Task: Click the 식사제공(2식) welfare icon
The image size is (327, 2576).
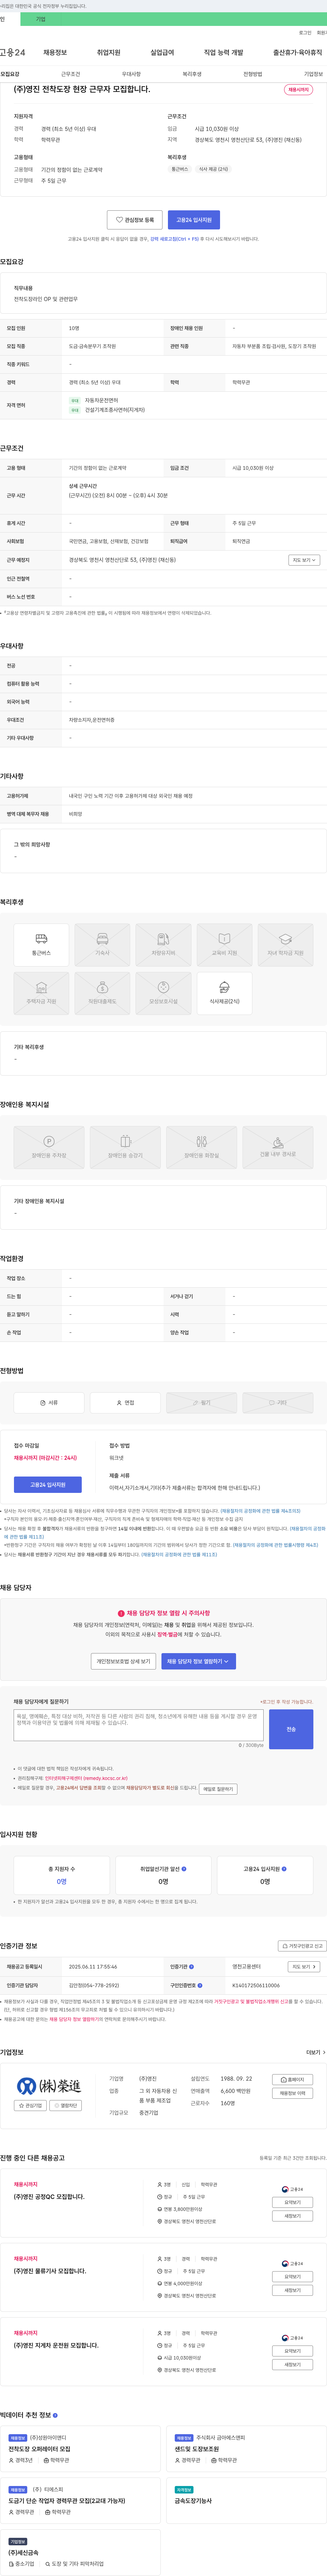Action: [224, 993]
